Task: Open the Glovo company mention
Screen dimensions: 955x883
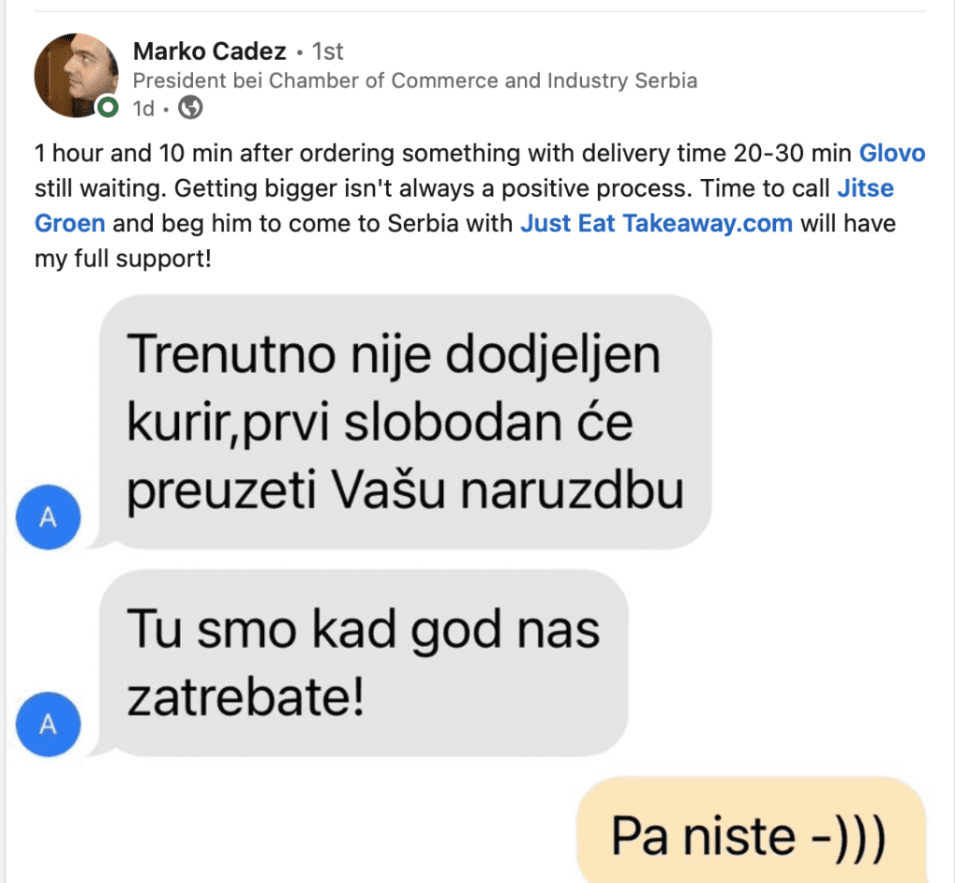Action: [x=893, y=153]
